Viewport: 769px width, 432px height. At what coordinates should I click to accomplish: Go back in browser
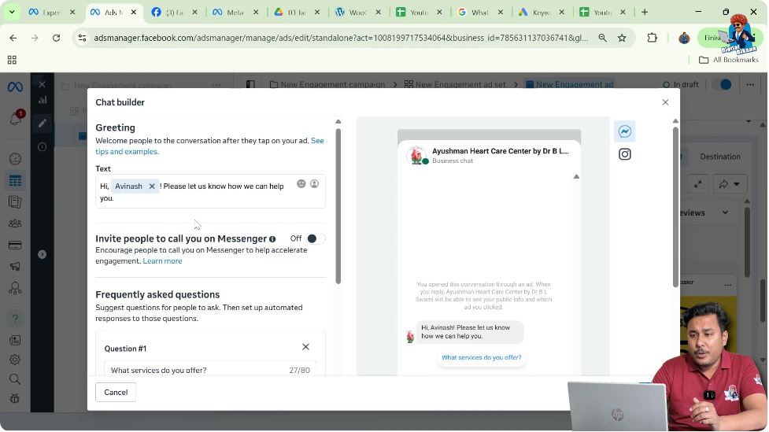click(13, 38)
